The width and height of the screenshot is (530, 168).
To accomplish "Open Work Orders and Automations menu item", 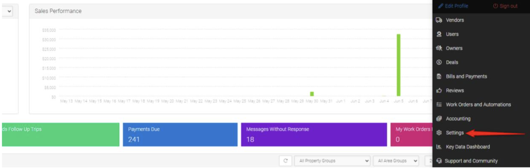I will pyautogui.click(x=478, y=105).
